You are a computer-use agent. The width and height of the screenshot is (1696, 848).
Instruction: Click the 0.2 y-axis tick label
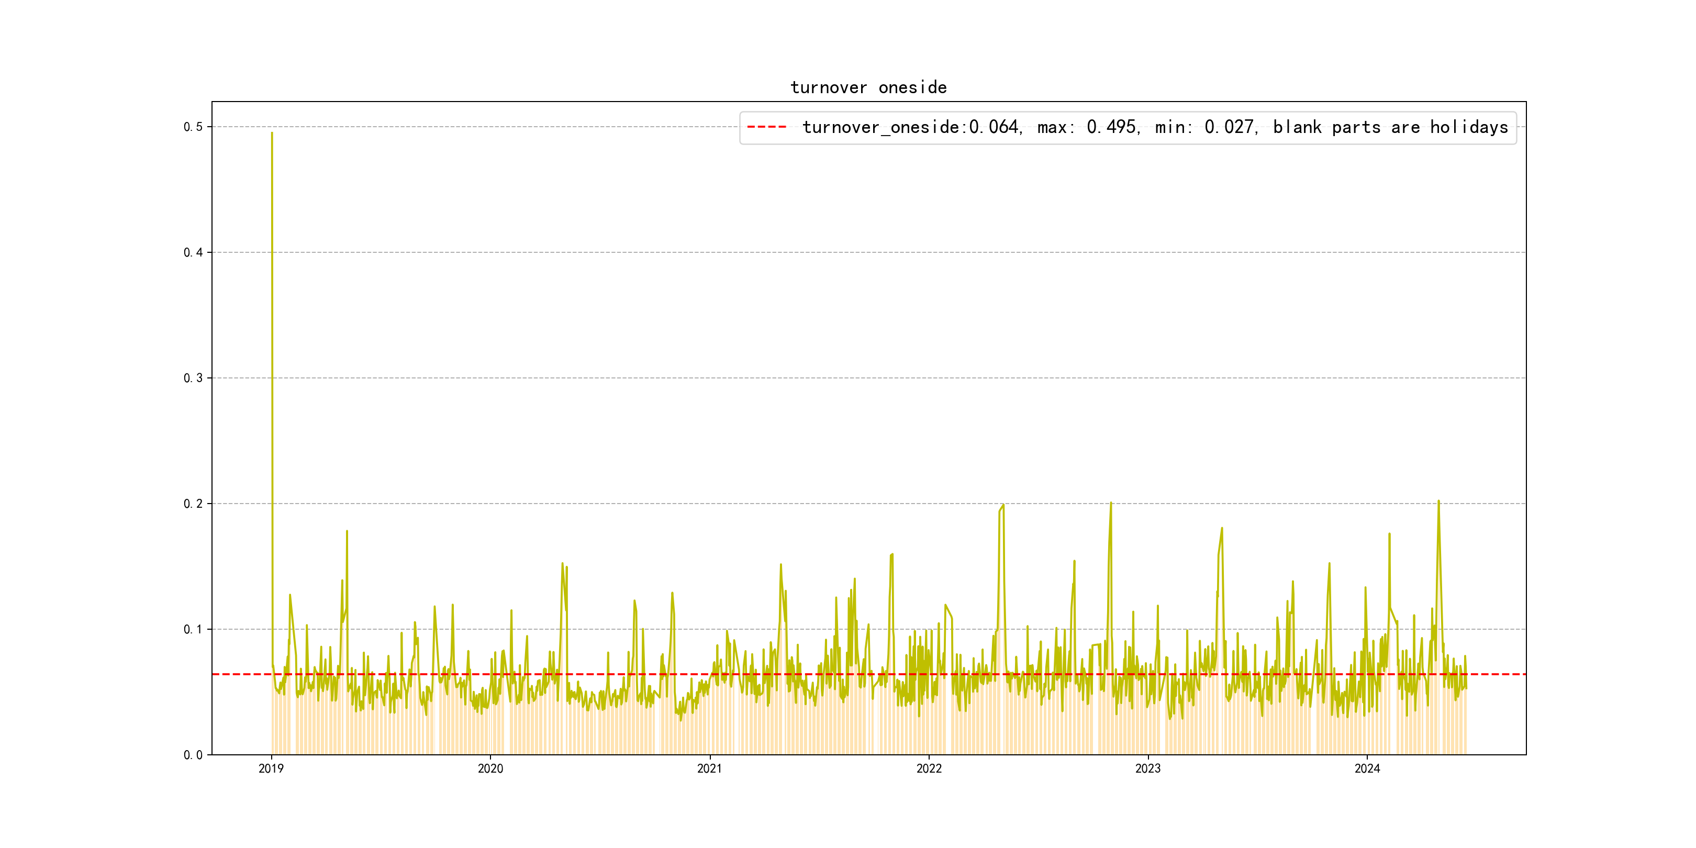point(193,504)
